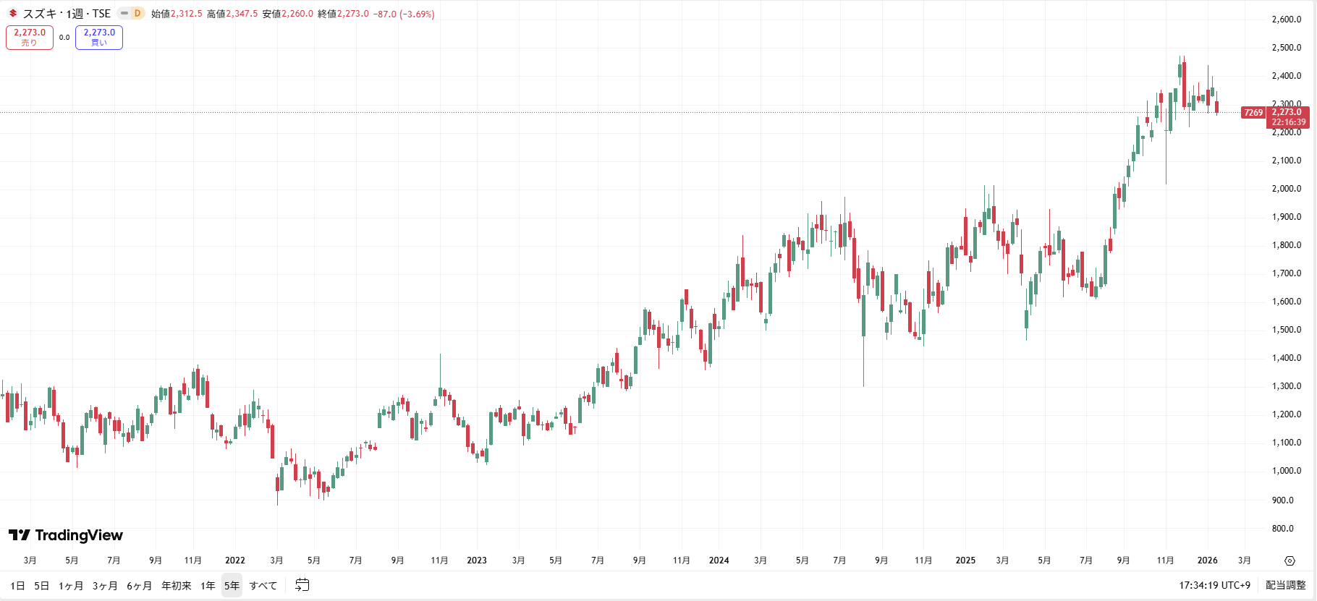This screenshot has height=601, width=1317.
Task: Open the go-to-date calendar icon
Action: pyautogui.click(x=302, y=585)
